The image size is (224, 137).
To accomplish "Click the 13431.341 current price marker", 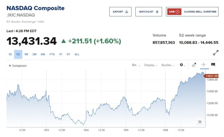I will click(212, 76).
